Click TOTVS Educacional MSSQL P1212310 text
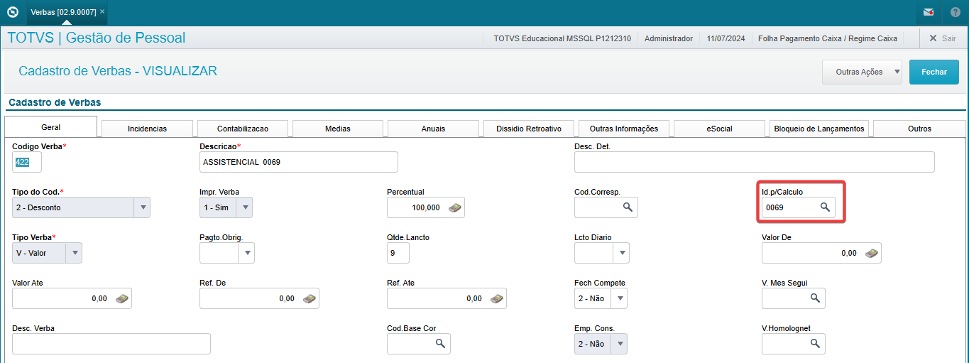Image resolution: width=969 pixels, height=363 pixels. pos(562,38)
